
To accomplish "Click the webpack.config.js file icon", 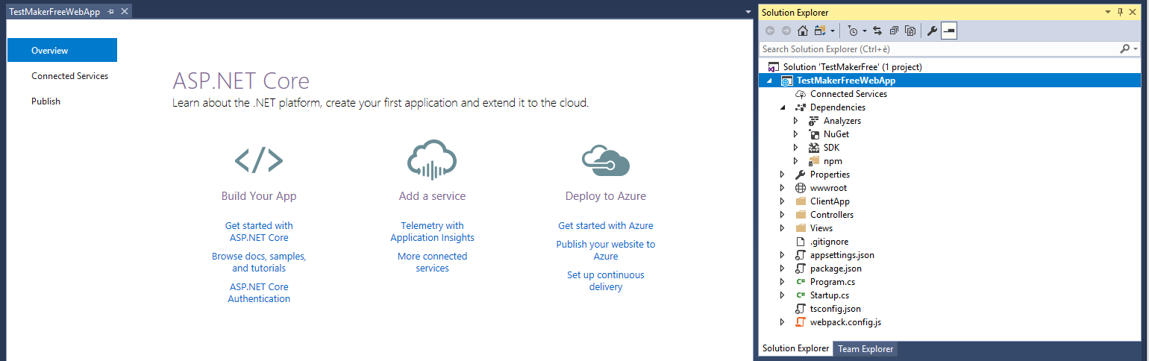I will tap(801, 322).
